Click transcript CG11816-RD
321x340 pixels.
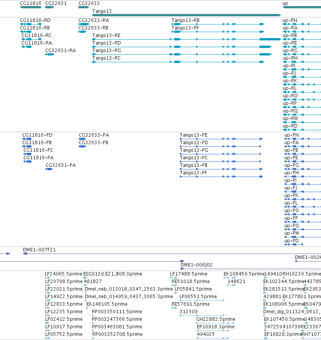[x=35, y=20]
